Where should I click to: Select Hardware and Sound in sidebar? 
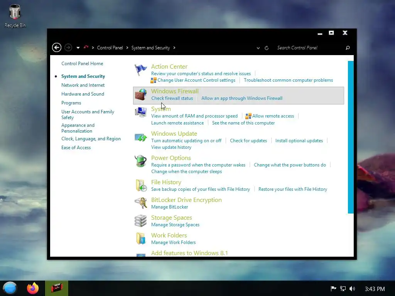(83, 94)
